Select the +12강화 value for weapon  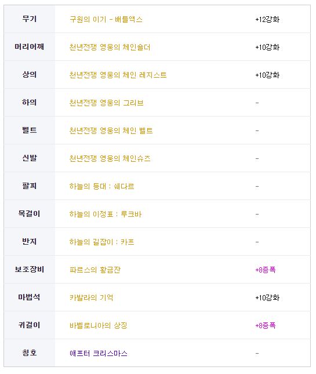click(267, 19)
